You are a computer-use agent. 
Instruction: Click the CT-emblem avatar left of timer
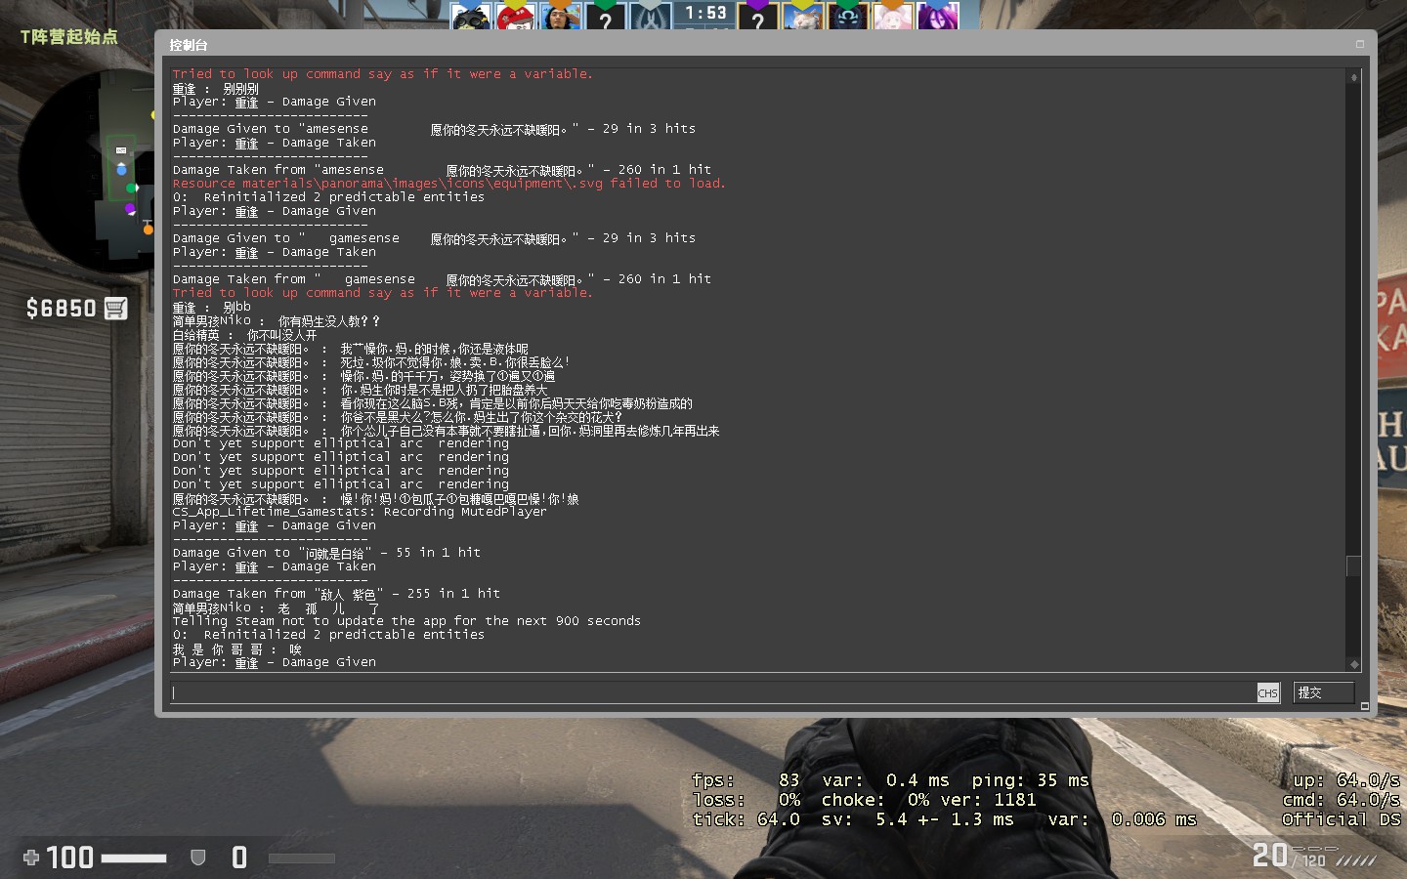click(651, 16)
